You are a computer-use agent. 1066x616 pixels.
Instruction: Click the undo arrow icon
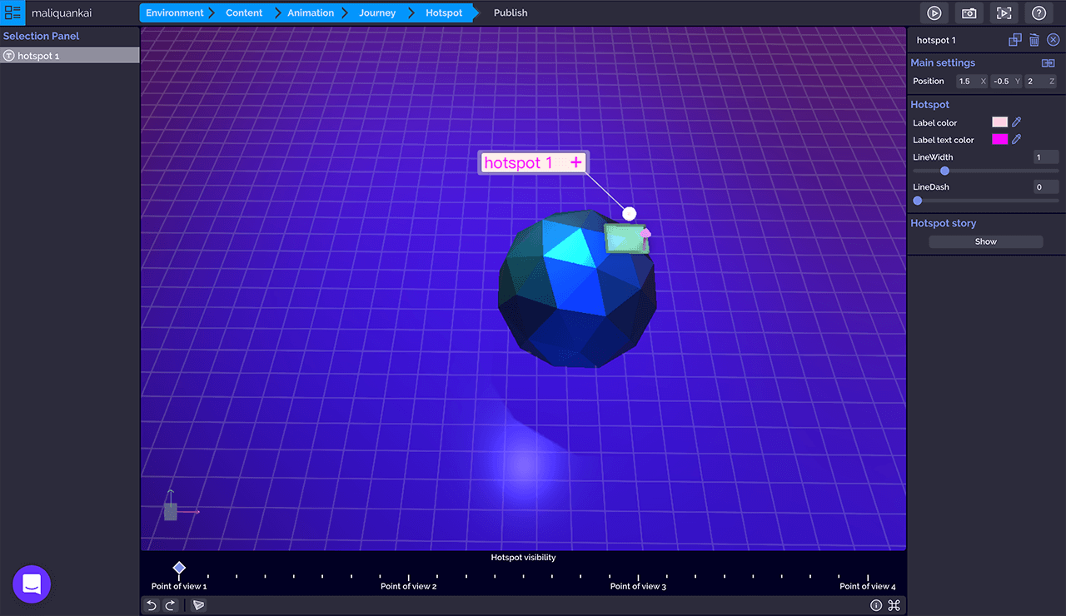coord(152,605)
